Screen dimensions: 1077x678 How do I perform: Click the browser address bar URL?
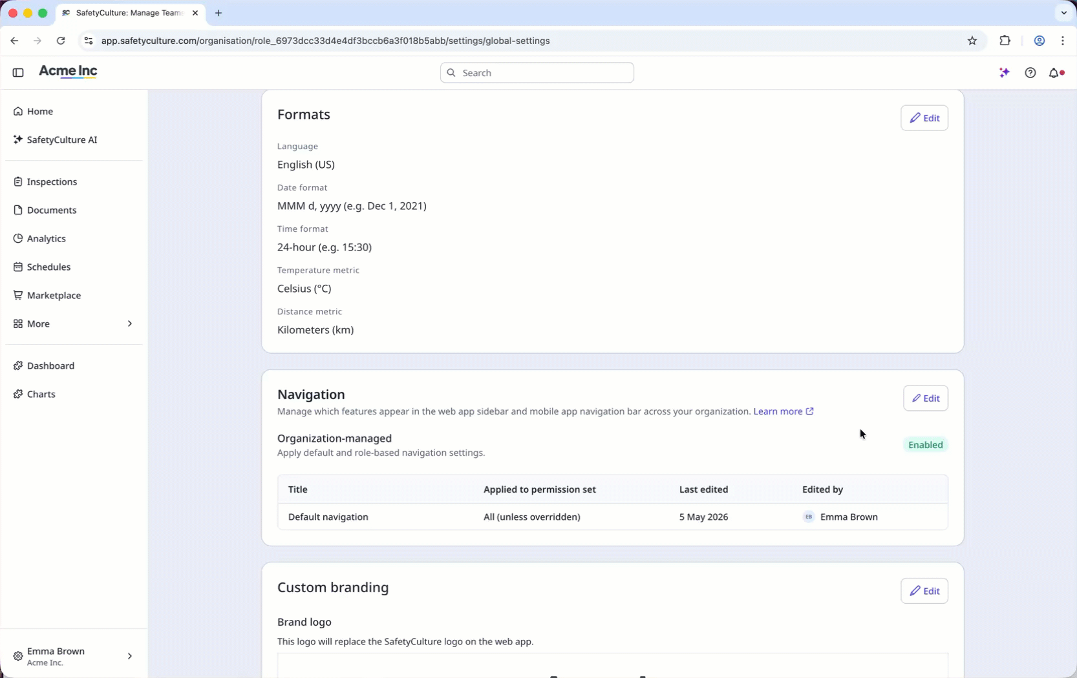click(325, 41)
